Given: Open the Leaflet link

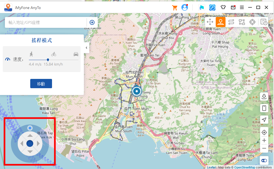Looking at the screenshot, I should 211,167.
